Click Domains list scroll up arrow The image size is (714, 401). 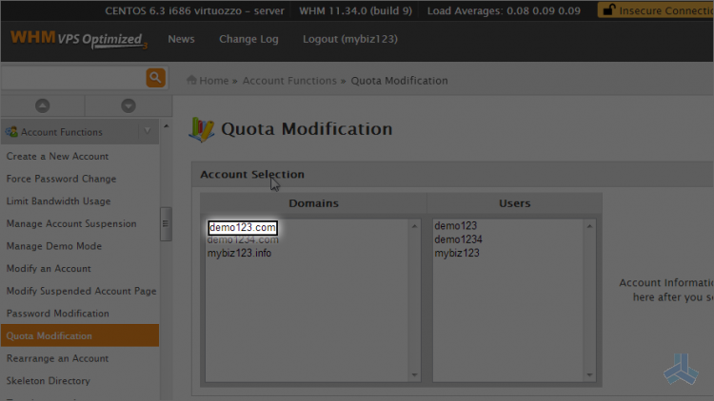pyautogui.click(x=414, y=226)
